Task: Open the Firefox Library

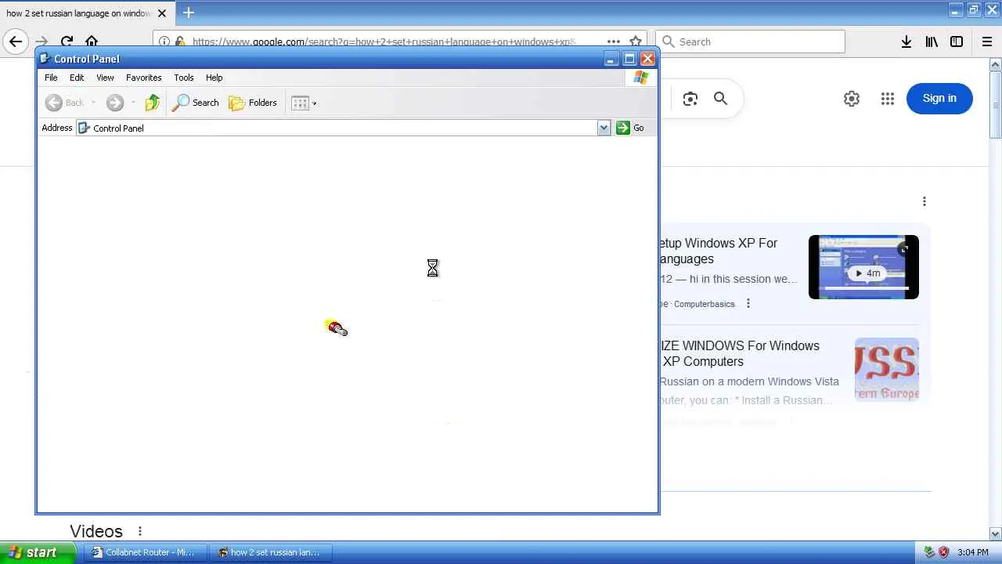Action: point(932,42)
